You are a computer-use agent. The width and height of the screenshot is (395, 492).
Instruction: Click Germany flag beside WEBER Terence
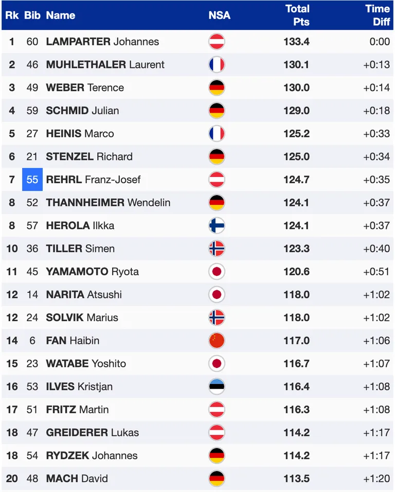pyautogui.click(x=217, y=87)
